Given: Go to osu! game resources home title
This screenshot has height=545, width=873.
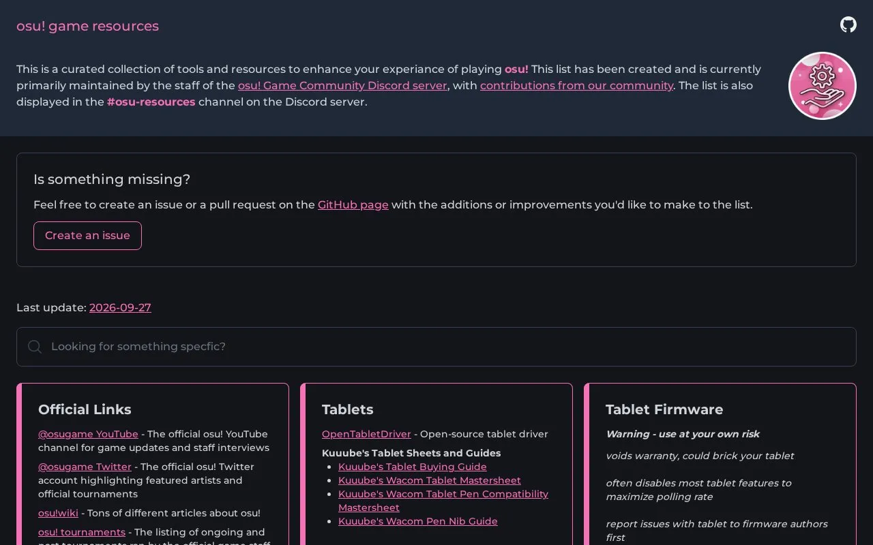Looking at the screenshot, I should click(87, 26).
